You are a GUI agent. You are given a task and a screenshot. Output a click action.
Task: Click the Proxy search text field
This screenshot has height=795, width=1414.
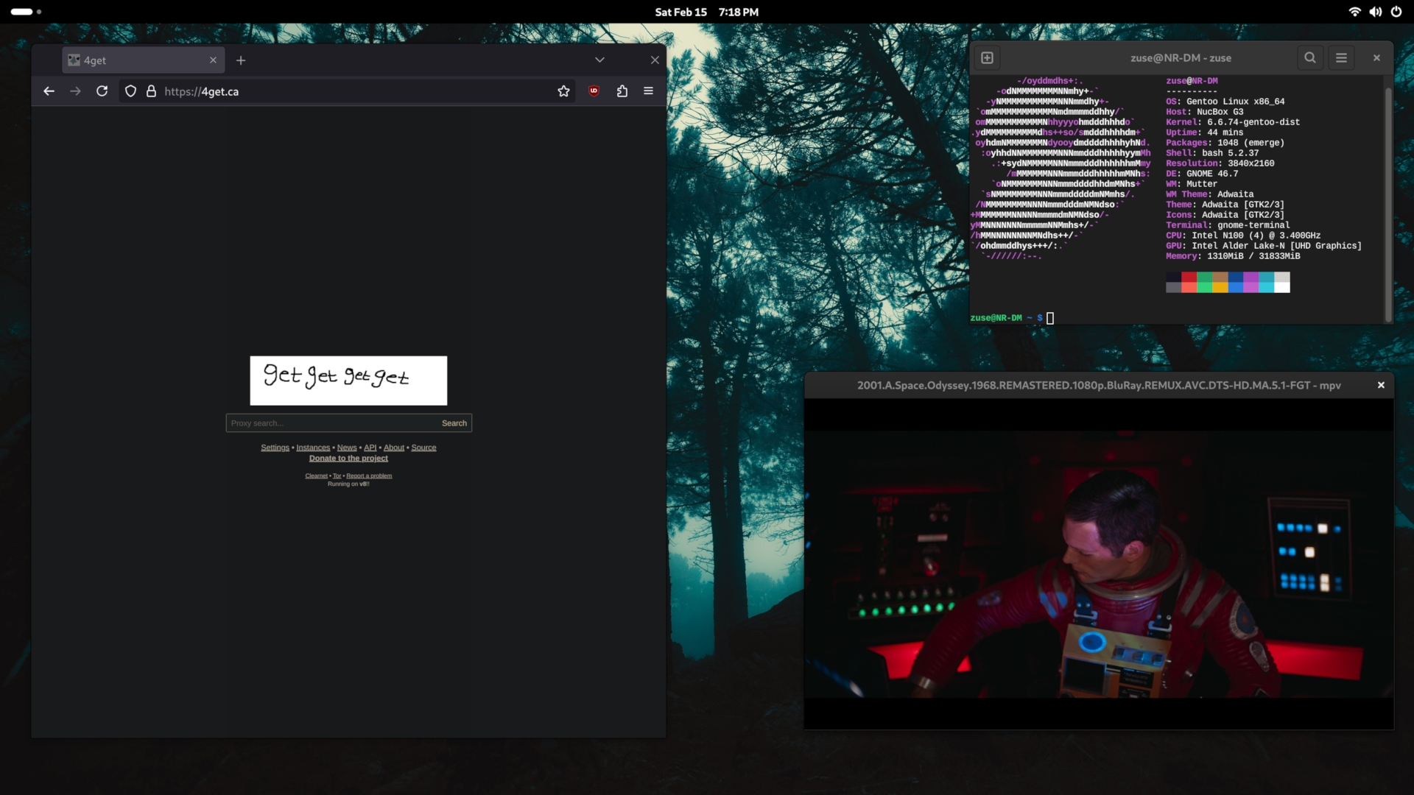(x=331, y=423)
